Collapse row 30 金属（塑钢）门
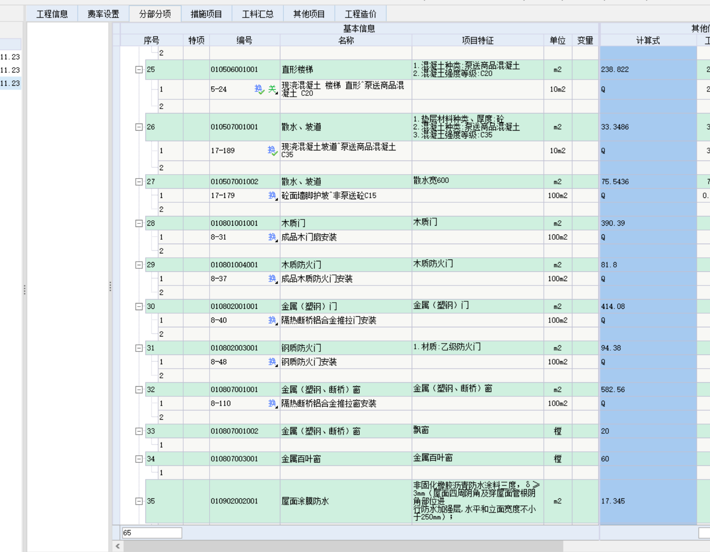 coord(138,306)
